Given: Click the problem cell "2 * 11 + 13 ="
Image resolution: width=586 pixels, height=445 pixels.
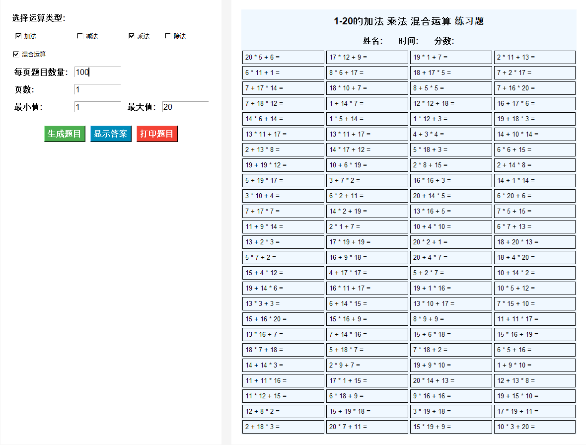Looking at the screenshot, I should click(534, 57).
